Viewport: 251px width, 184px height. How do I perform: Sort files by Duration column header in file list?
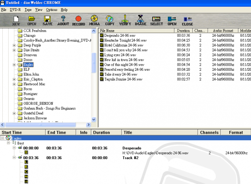tap(184, 30)
